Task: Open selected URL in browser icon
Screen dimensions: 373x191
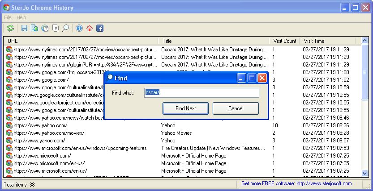Action: pos(34,29)
